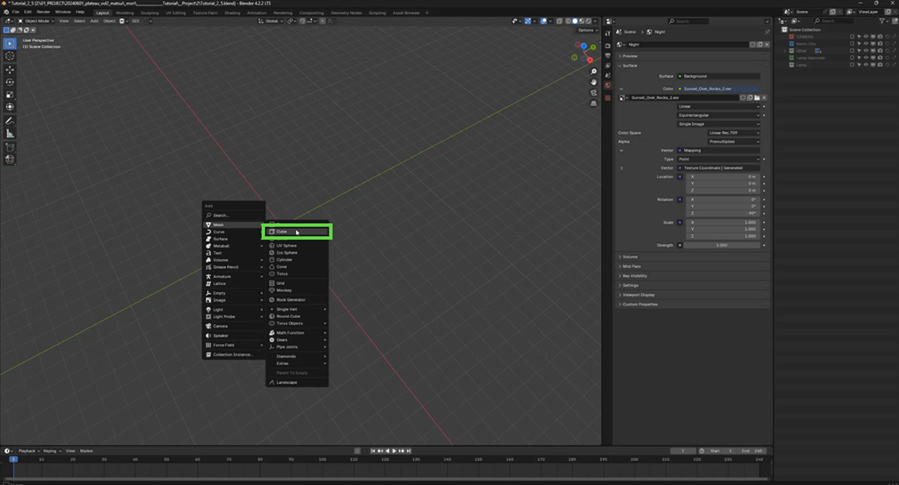This screenshot has width=899, height=485.
Task: Open the Render menu in top bar
Action: (43, 12)
